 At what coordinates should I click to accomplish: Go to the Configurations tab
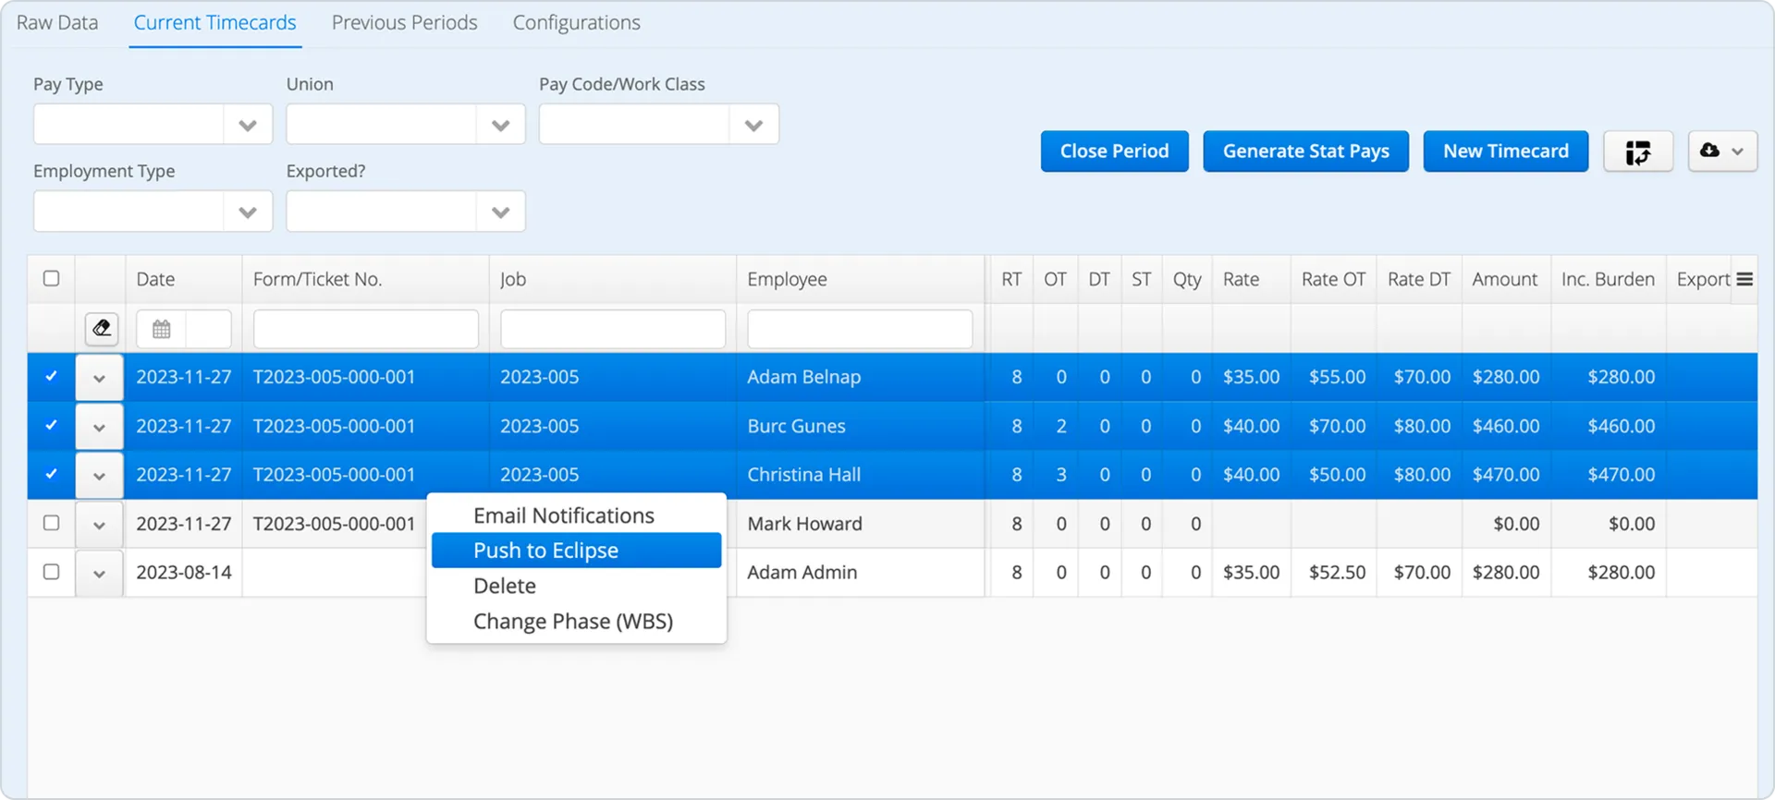577,22
